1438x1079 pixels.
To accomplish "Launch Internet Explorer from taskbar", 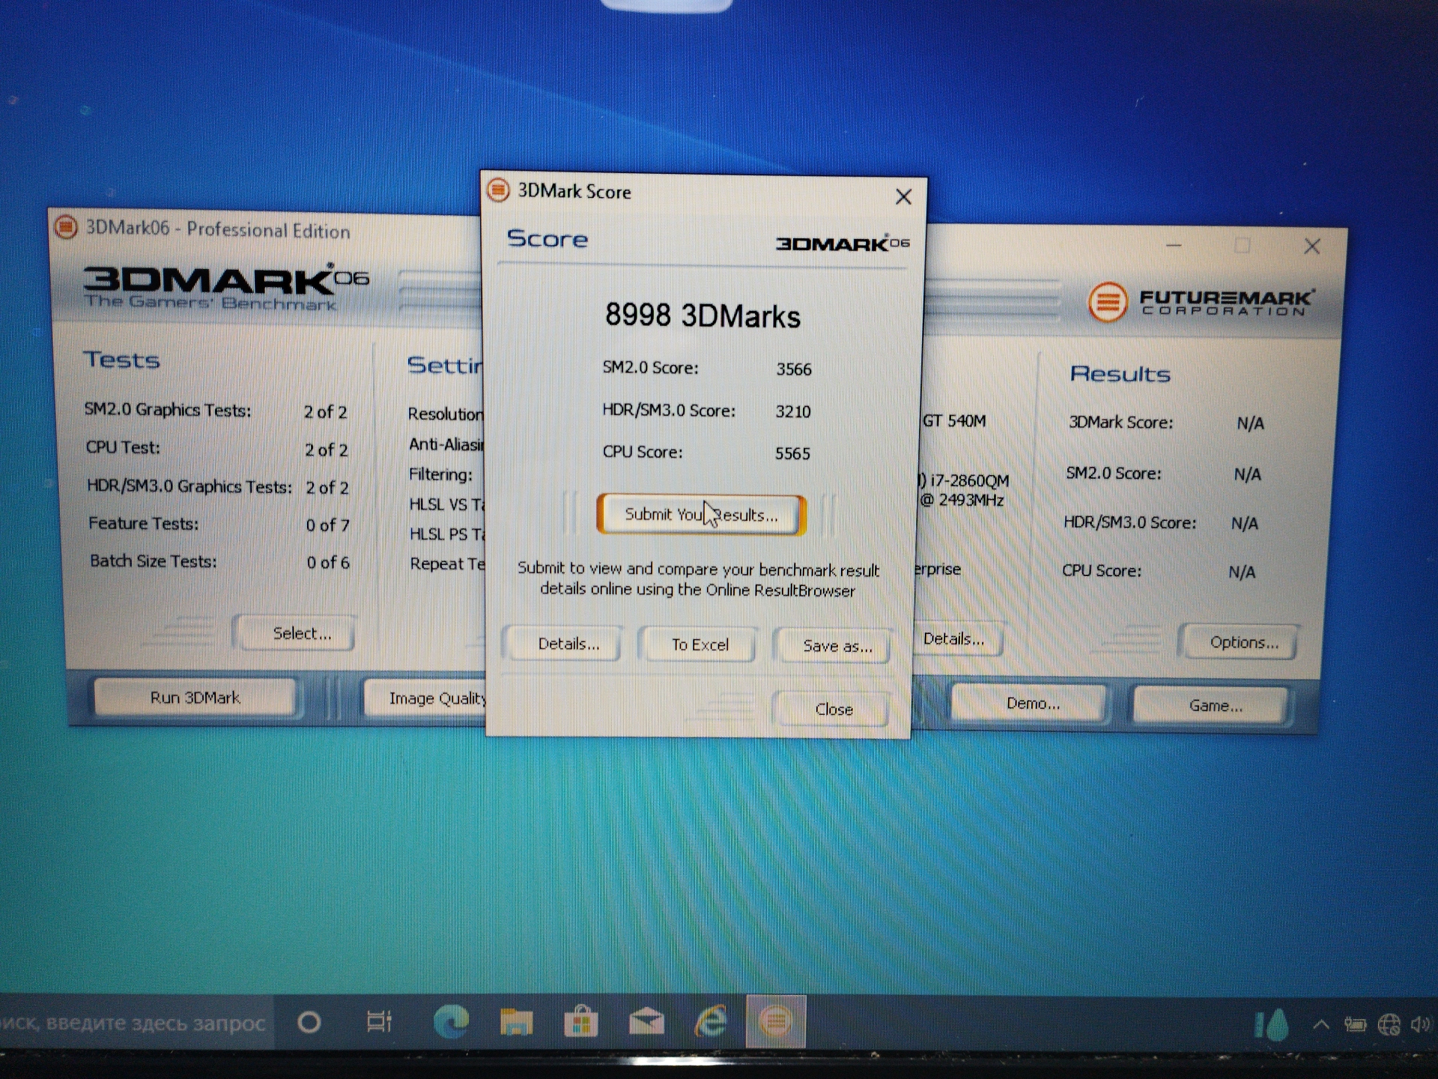I will pos(711,1021).
